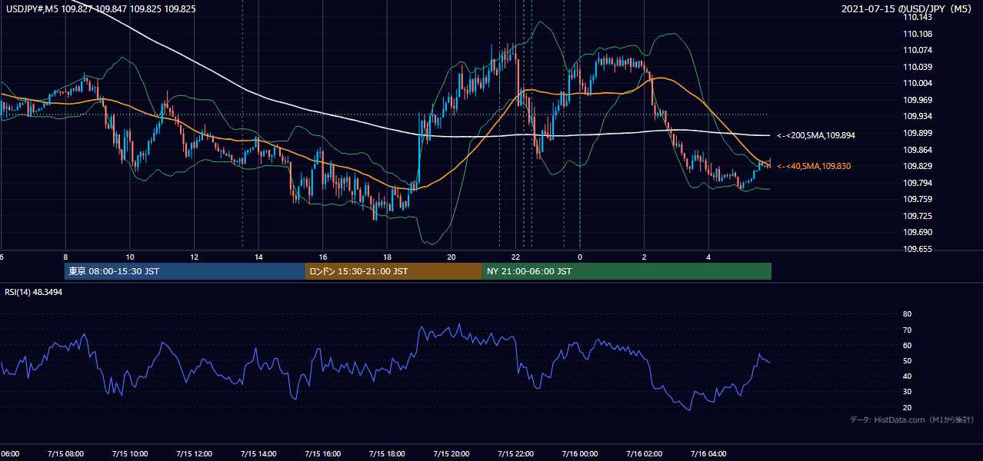Viewport: 983px width, 461px height.
Task: Click price axis value 109.969
Action: (918, 100)
